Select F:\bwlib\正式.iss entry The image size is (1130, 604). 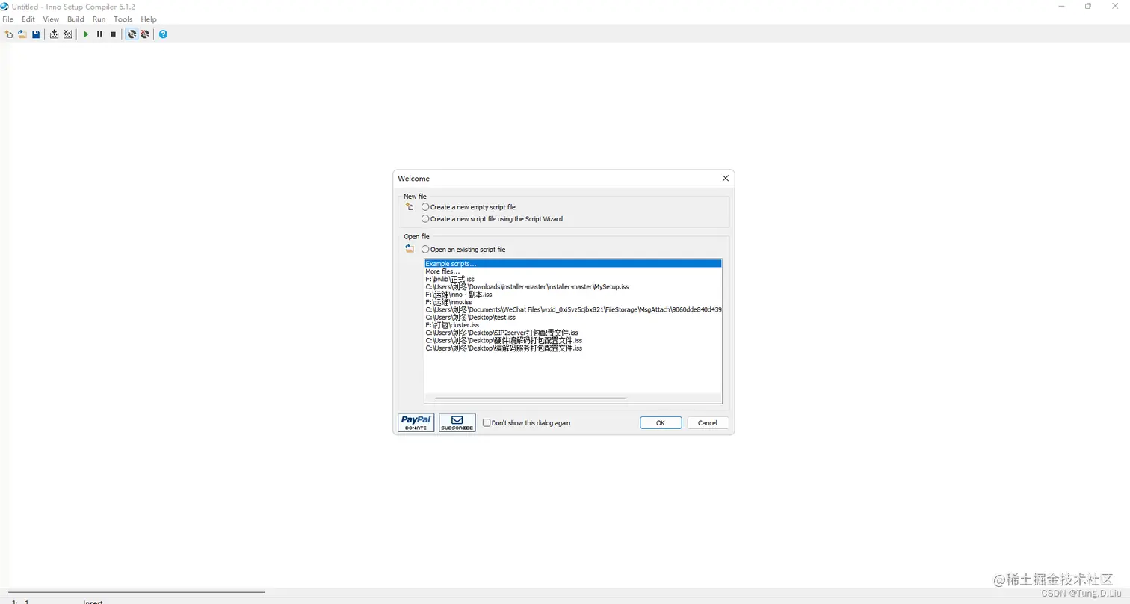coord(573,279)
